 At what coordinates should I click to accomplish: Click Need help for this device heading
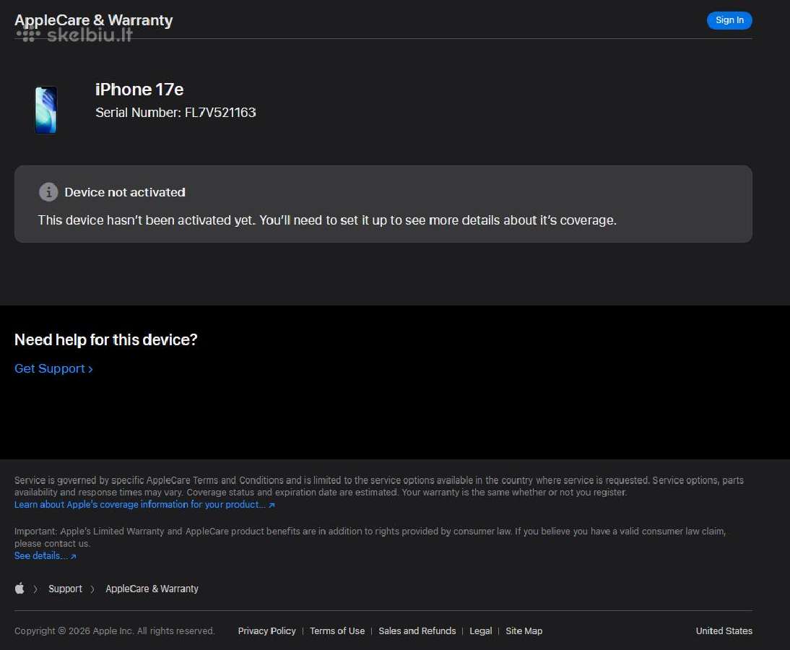click(106, 339)
